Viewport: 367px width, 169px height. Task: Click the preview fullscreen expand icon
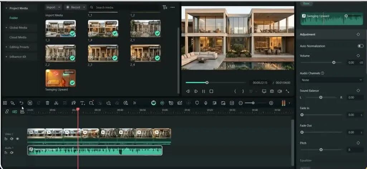(x=288, y=91)
